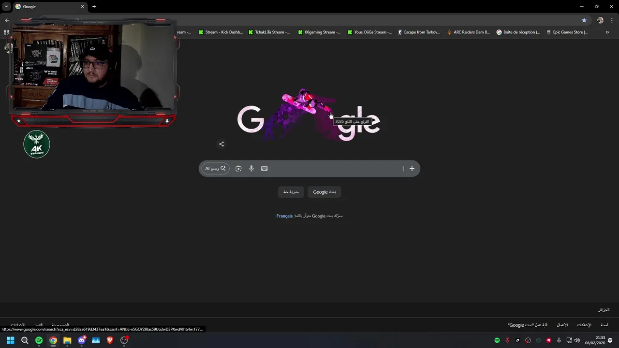The image size is (619, 348).
Task: Go back with browser back arrow
Action: point(7,20)
